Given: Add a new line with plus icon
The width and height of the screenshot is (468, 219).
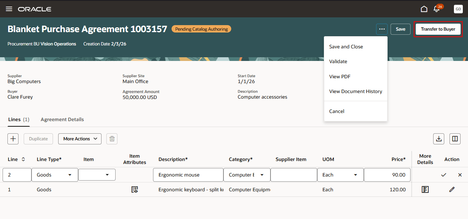Looking at the screenshot, I should pos(13,139).
